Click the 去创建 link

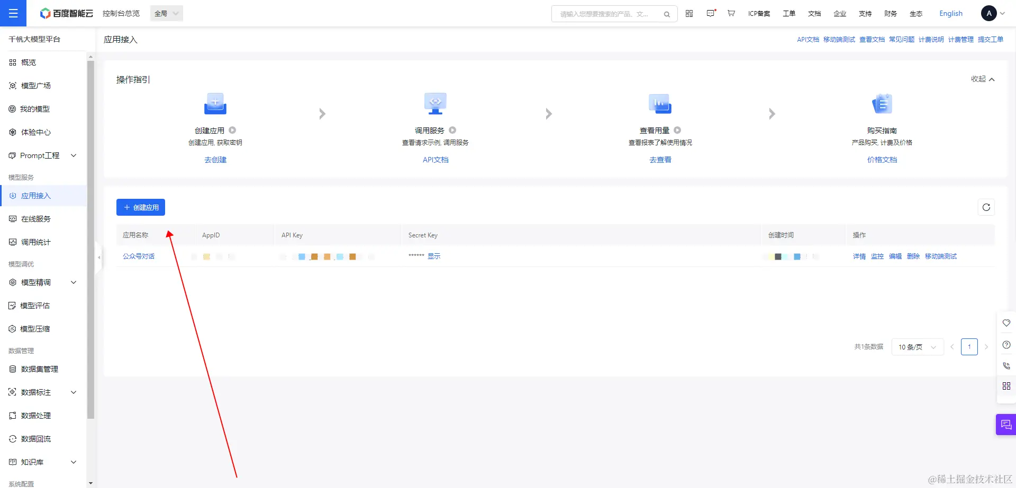(215, 160)
